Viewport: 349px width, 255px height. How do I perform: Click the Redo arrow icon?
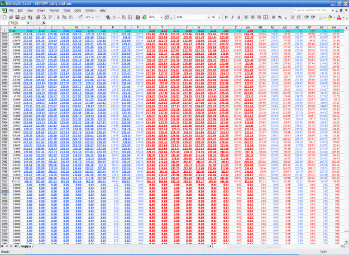pos(97,17)
